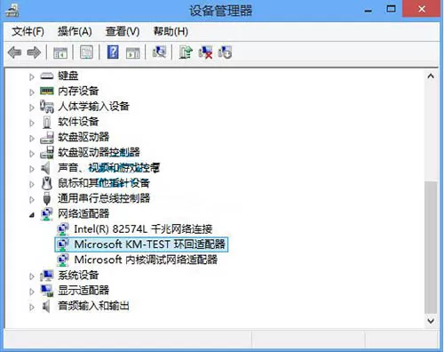Viewport: 444px width, 352px height.
Task: Click the Back arrow toolbar button
Action: click(15, 52)
